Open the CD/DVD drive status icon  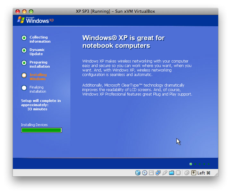click(144, 173)
